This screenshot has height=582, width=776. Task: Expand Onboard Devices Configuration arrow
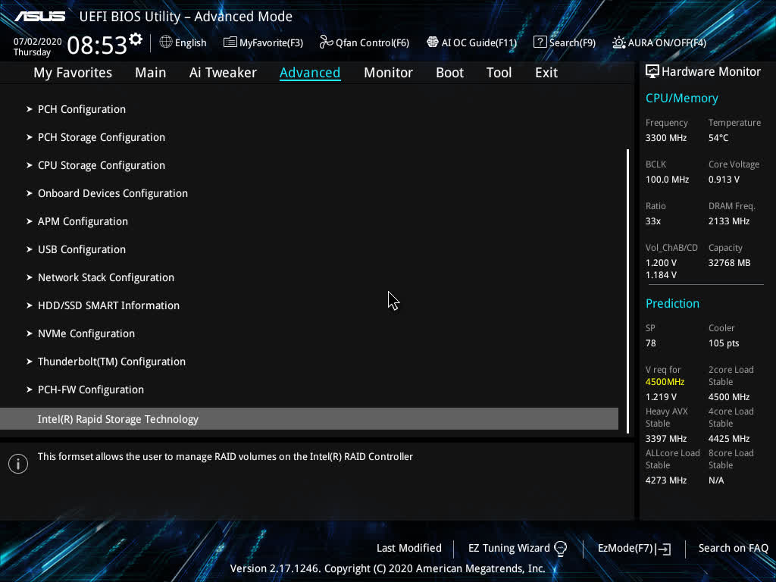[30, 193]
